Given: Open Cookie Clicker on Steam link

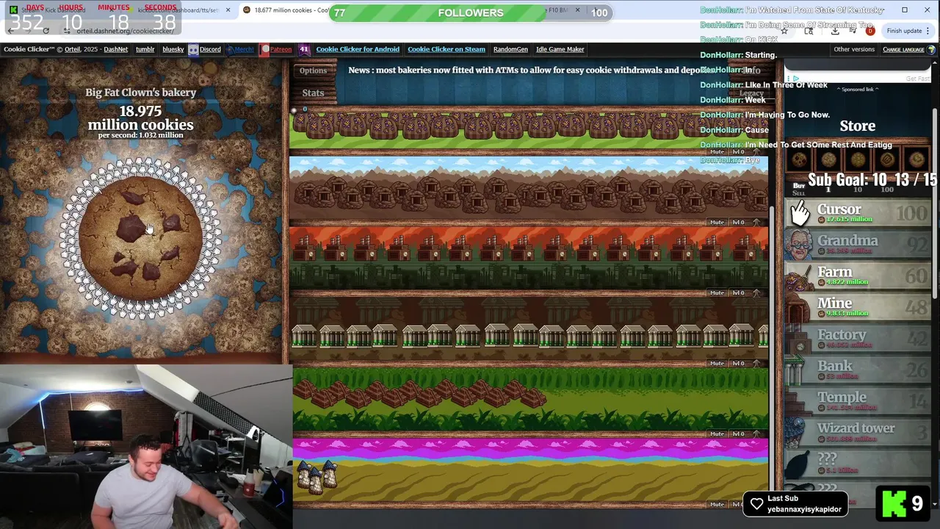Looking at the screenshot, I should point(446,49).
